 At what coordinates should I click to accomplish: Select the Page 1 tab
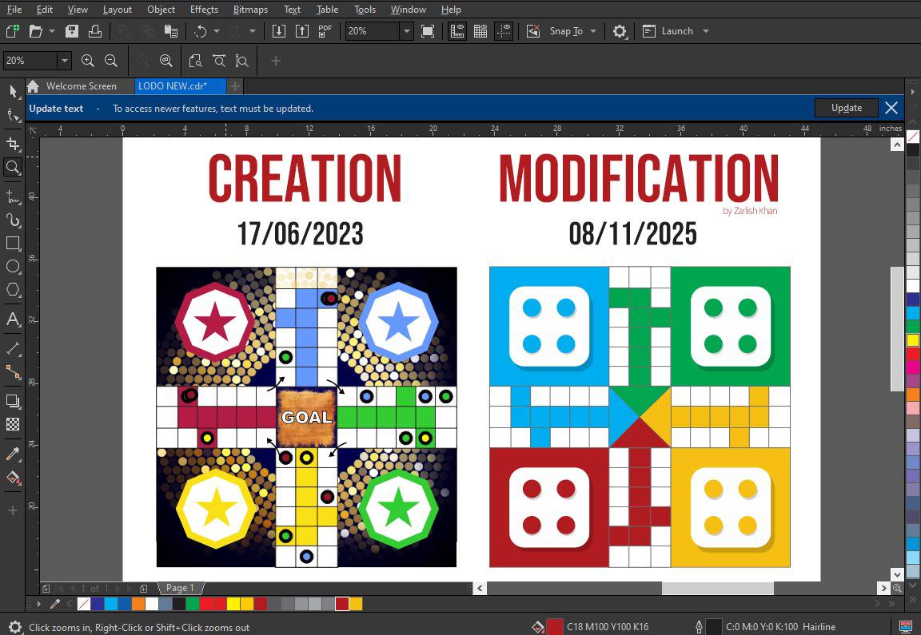click(180, 587)
